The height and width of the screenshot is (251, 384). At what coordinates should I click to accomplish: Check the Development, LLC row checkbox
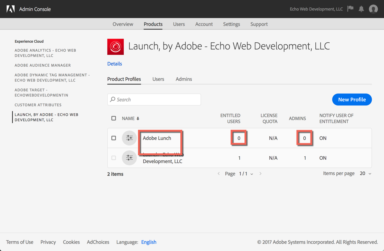pos(114,158)
